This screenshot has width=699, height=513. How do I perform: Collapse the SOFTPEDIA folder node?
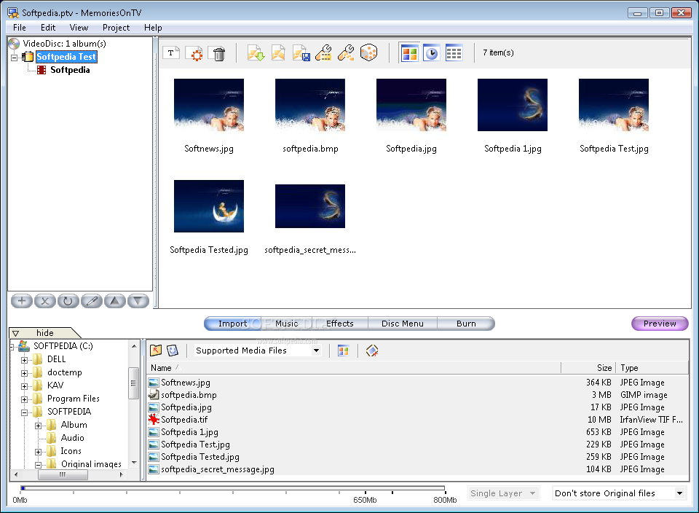click(x=25, y=412)
